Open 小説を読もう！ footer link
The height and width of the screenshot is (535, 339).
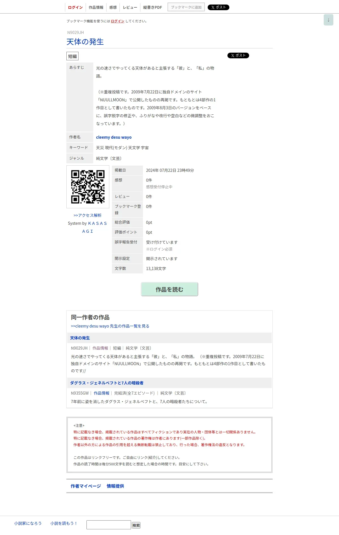[64, 523]
